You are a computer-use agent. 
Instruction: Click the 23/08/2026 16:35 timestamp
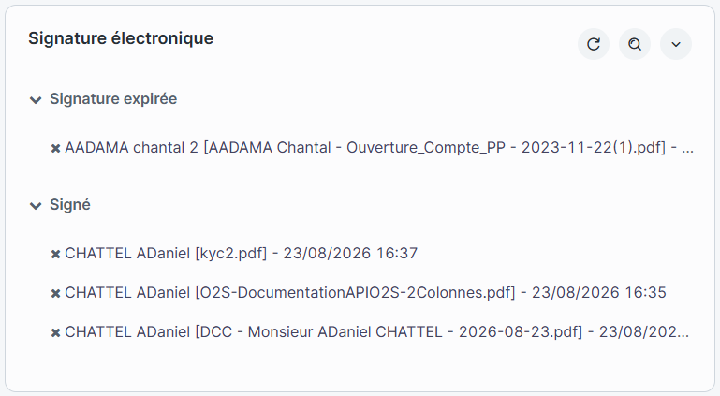[599, 293]
